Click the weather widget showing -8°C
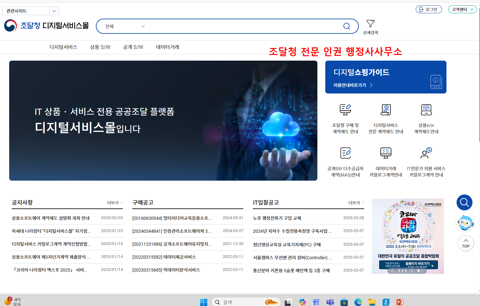The width and height of the screenshot is (480, 306). (x=13, y=301)
